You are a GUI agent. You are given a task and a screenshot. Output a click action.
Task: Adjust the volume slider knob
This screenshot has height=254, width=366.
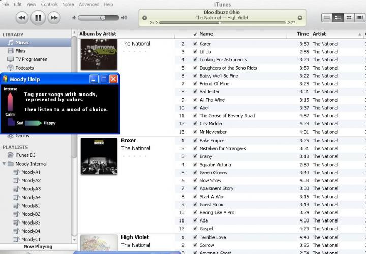[103, 18]
